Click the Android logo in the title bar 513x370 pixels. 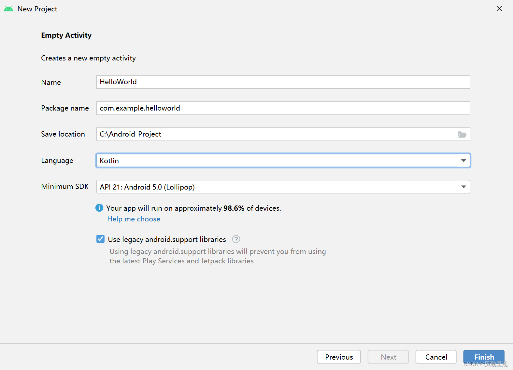coord(8,9)
